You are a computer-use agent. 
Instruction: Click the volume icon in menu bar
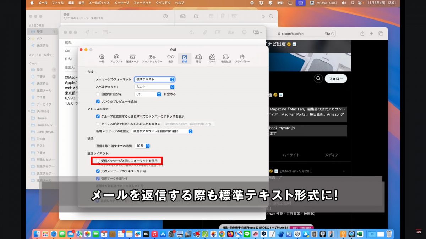coord(344,3)
